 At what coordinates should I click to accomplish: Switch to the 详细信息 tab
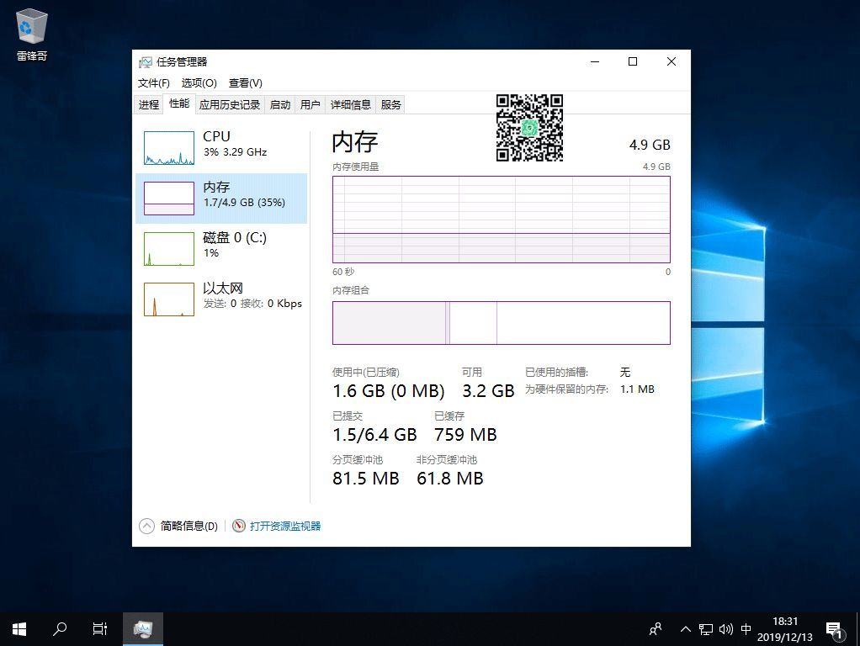(350, 104)
